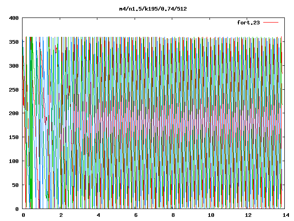The width and height of the screenshot is (294, 221).
Task: Click x-axis label 12
Action: click(248, 215)
